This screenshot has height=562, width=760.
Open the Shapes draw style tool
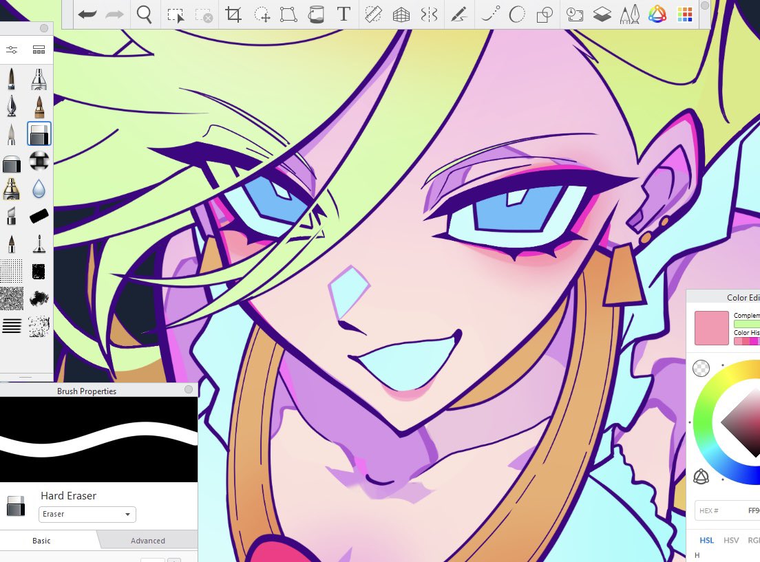(x=545, y=15)
